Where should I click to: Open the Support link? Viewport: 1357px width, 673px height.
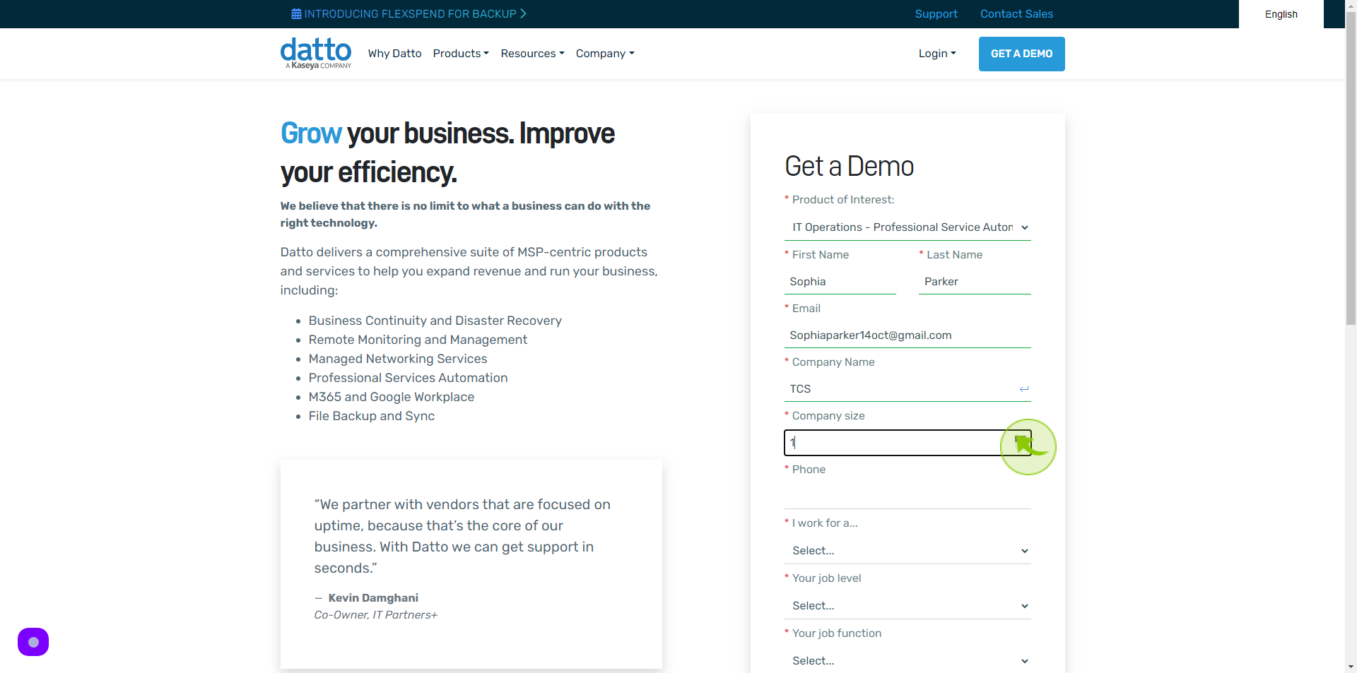pyautogui.click(x=936, y=14)
